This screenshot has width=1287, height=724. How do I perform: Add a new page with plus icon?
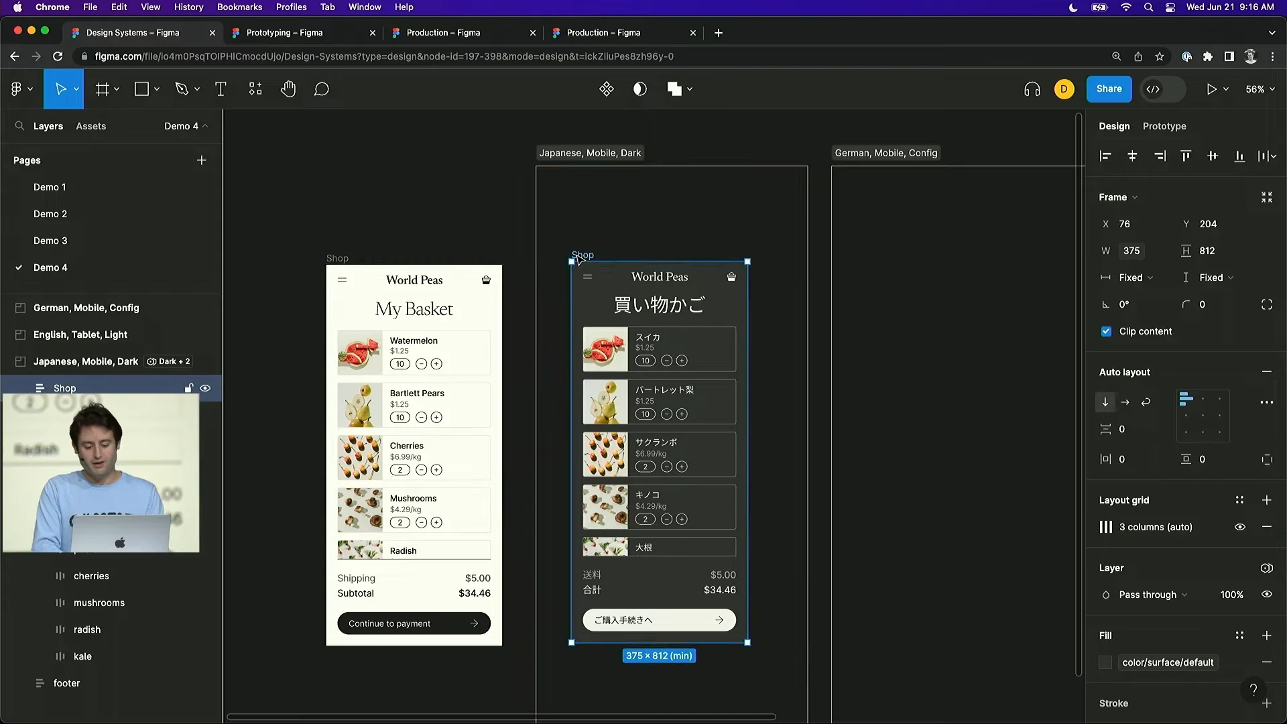point(202,160)
